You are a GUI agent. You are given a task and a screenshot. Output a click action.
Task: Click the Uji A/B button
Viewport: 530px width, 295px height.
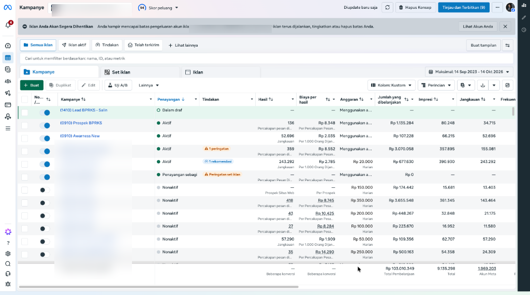118,85
